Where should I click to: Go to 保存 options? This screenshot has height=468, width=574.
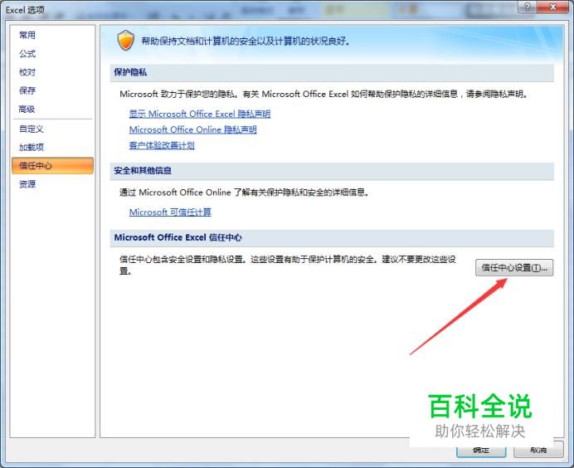(27, 90)
